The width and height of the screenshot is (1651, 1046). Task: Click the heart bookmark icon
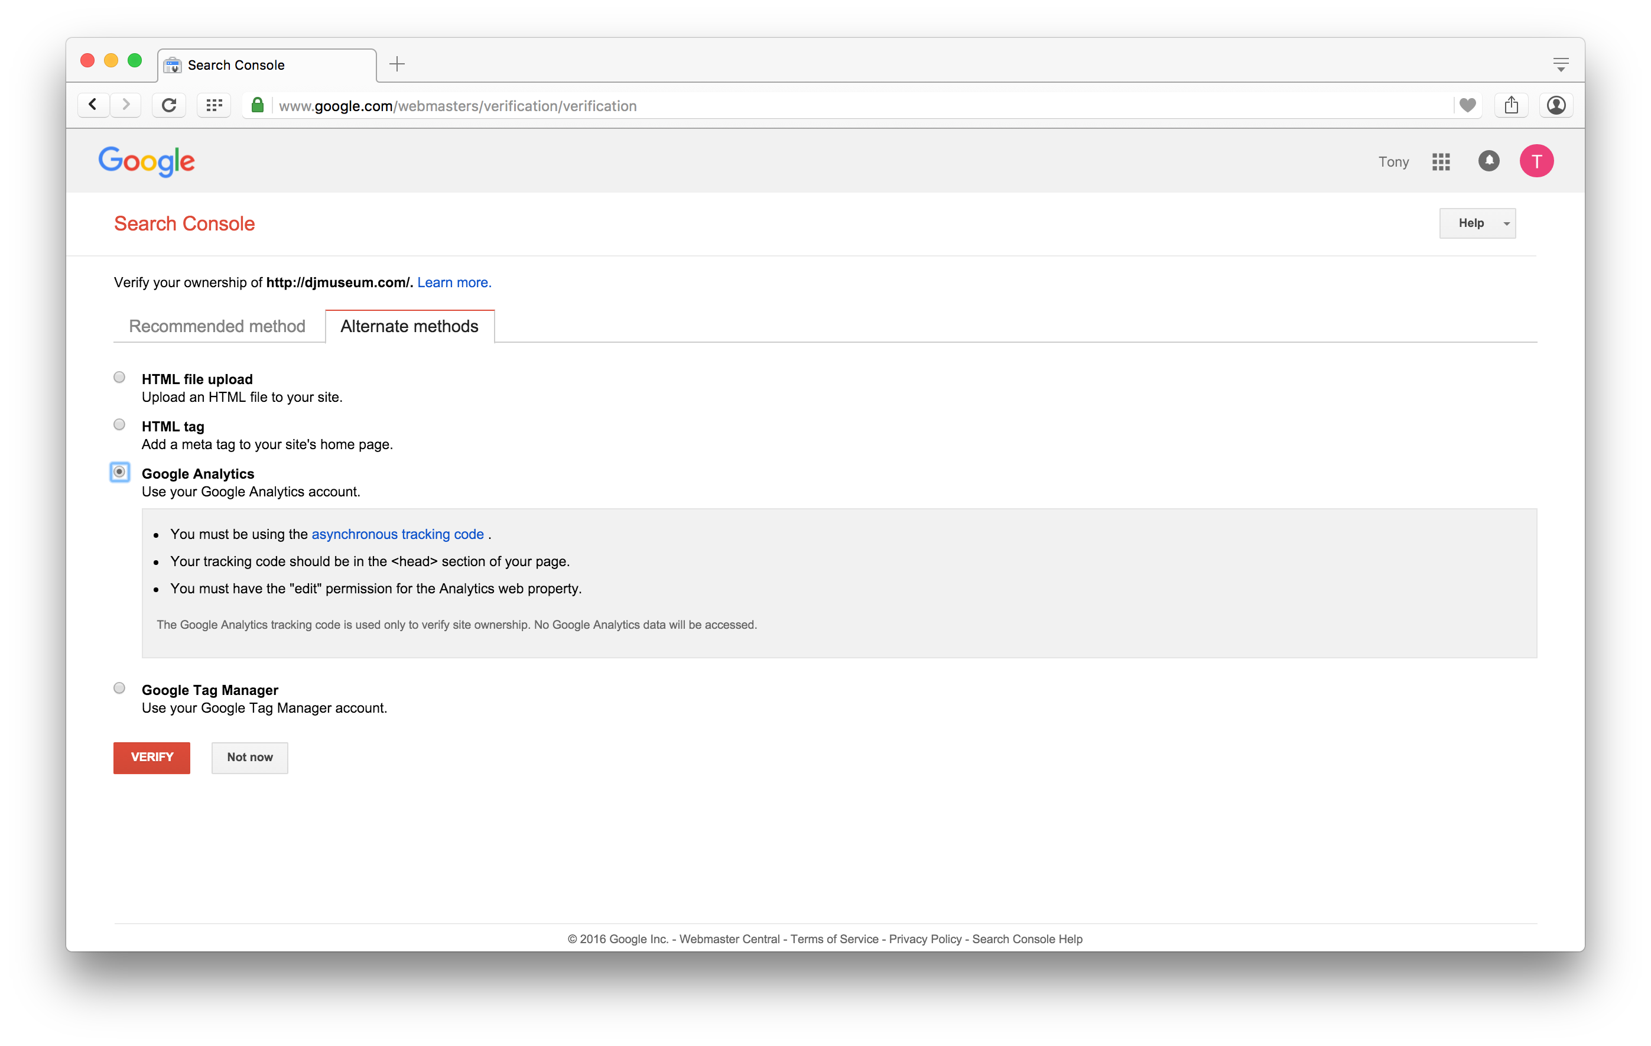(1467, 105)
